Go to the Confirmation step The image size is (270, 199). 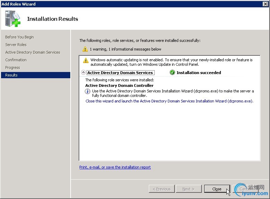16,60
